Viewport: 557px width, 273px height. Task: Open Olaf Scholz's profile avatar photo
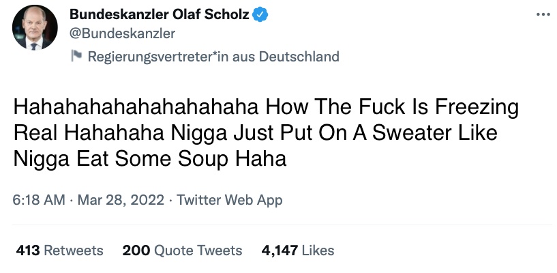pos(35,28)
